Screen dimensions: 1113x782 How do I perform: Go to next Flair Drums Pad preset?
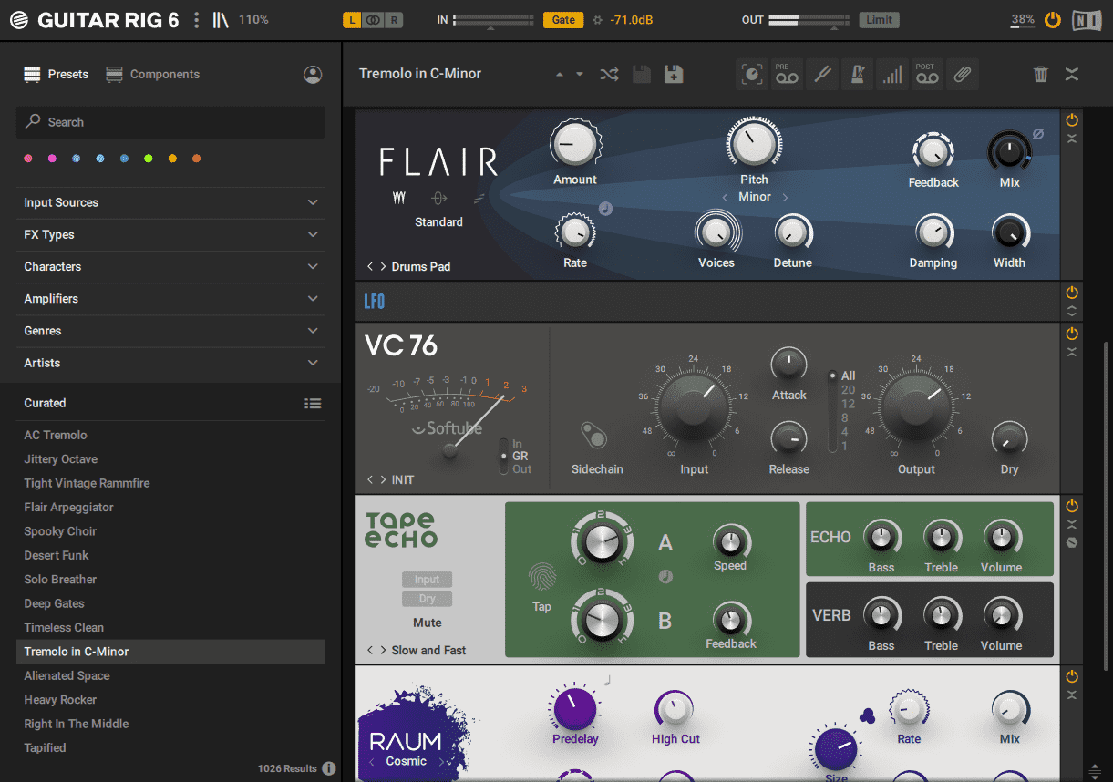tap(384, 266)
